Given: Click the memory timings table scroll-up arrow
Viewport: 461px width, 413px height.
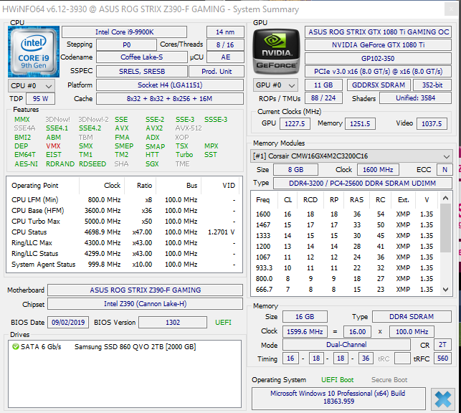Looking at the screenshot, I should click(445, 198).
